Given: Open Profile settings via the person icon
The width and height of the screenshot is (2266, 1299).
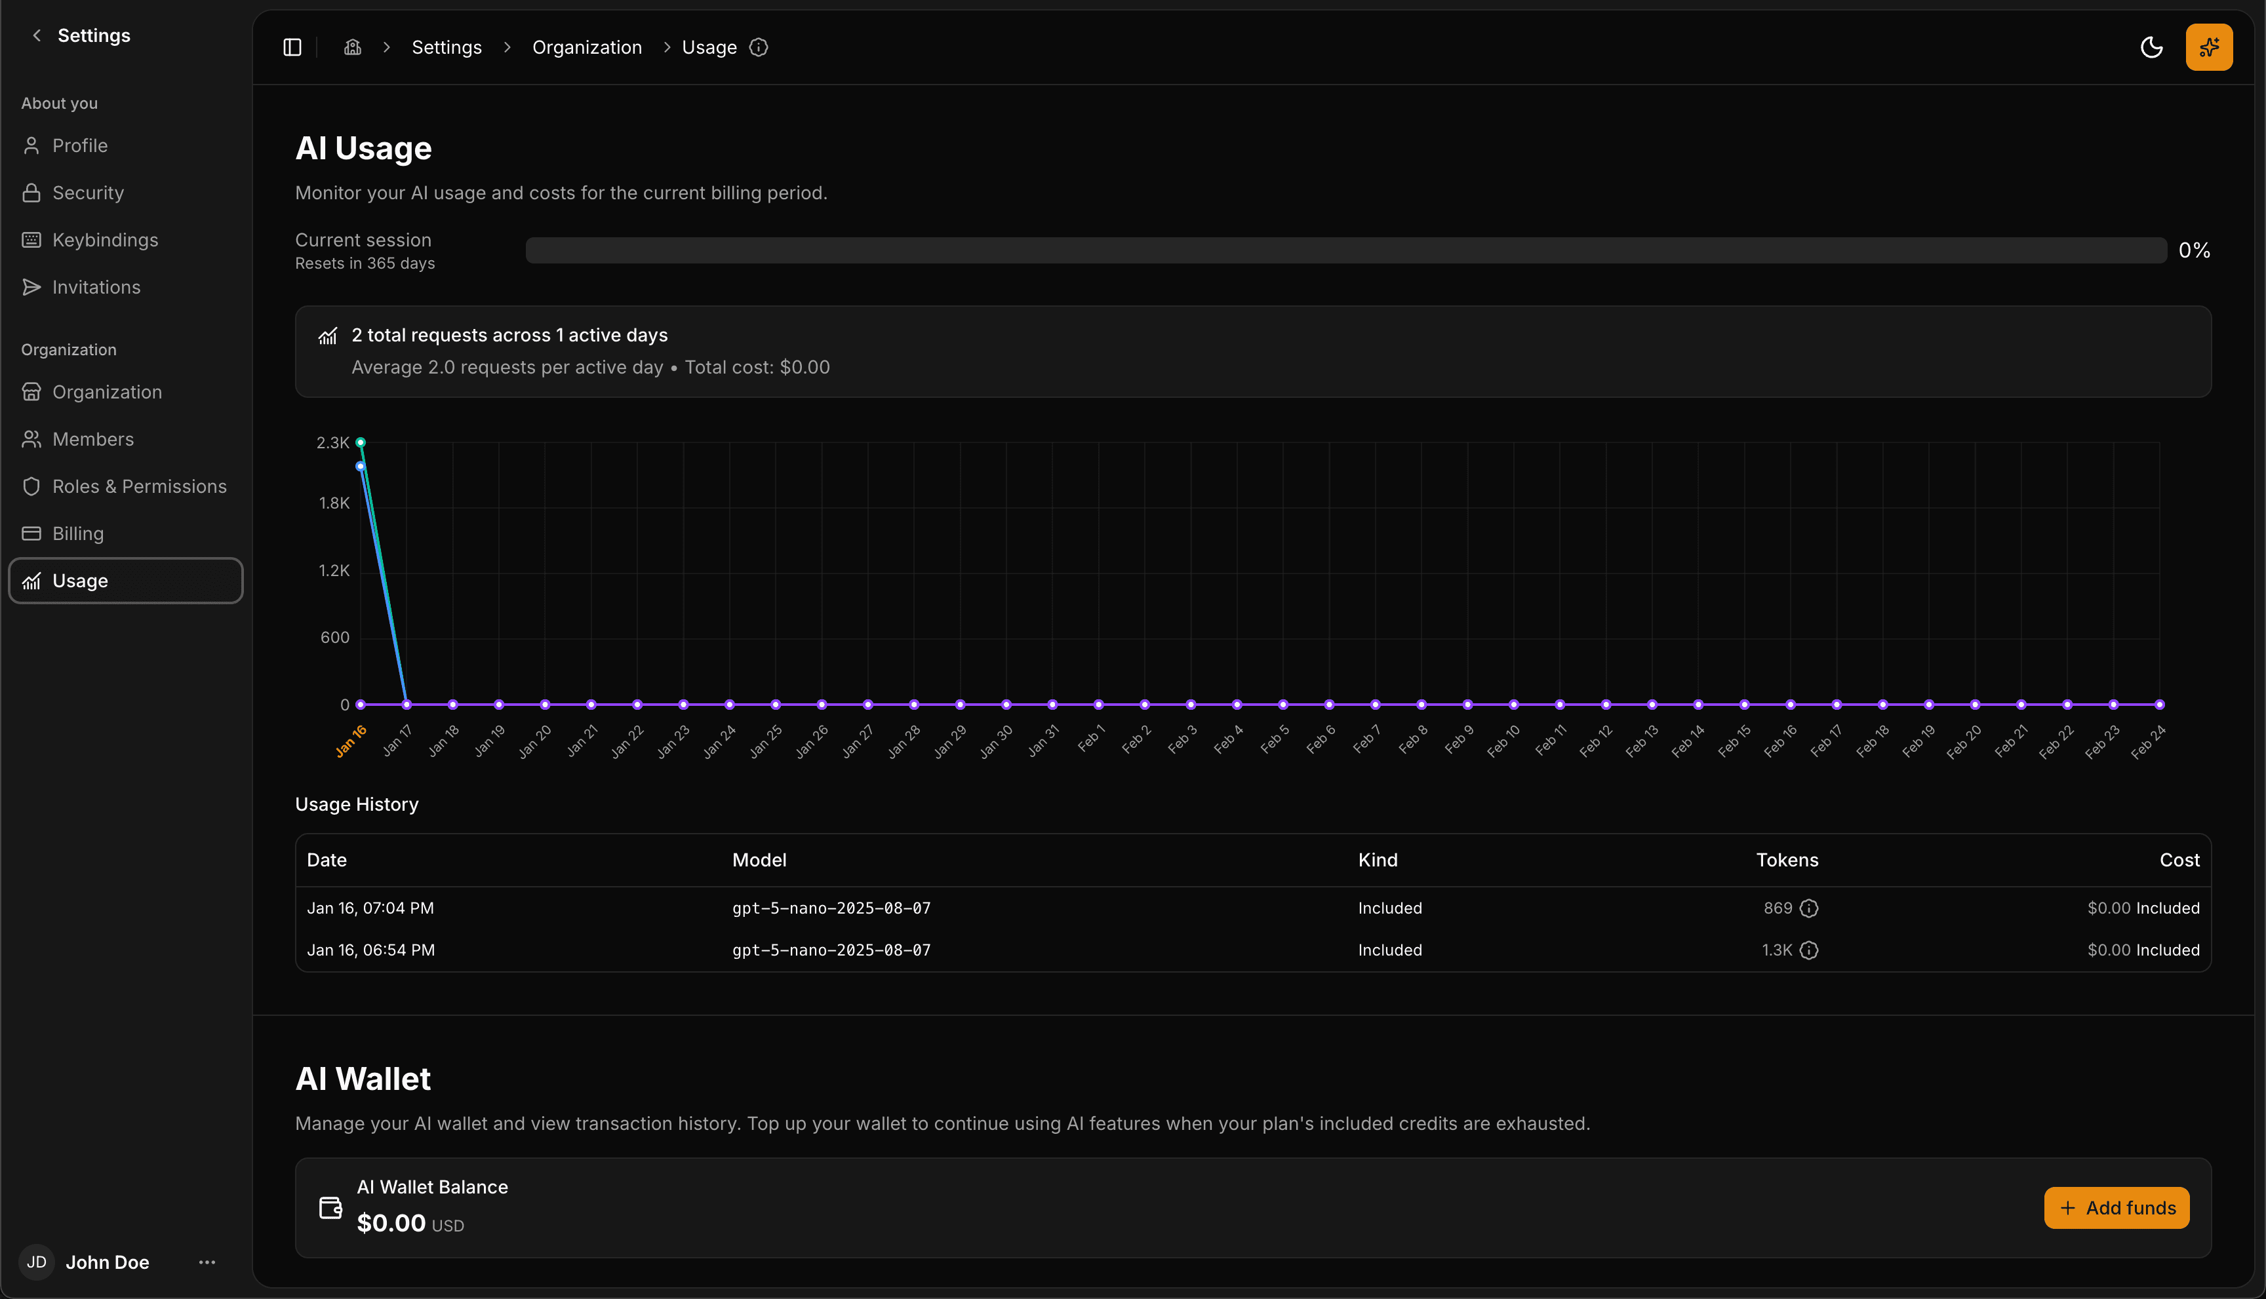Looking at the screenshot, I should [x=32, y=145].
